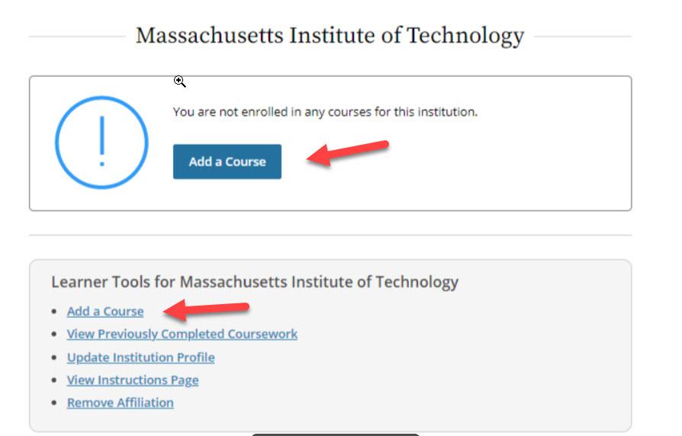Click the red arrow beside the blue button

tap(348, 152)
